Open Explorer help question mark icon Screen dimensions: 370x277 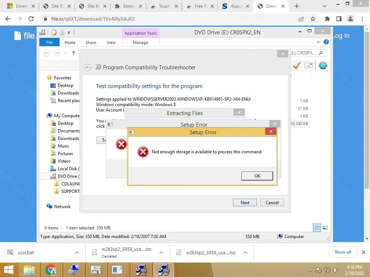click(326, 42)
